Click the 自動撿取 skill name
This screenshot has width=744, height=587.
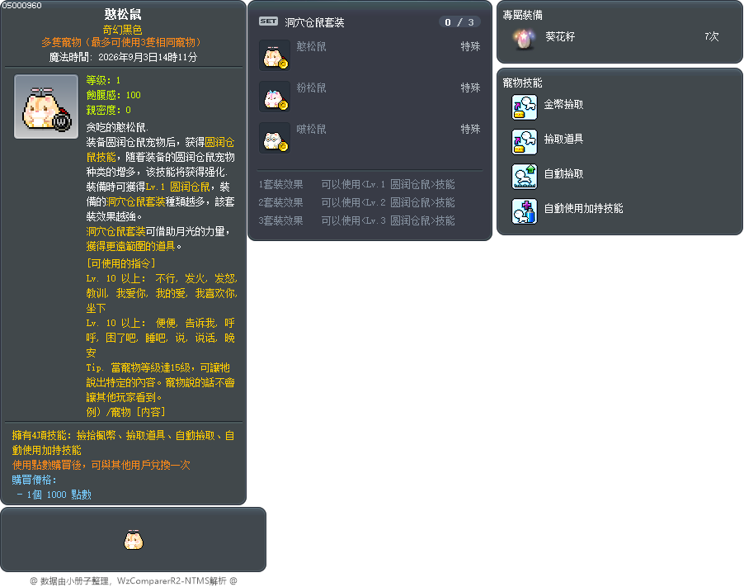coord(563,174)
